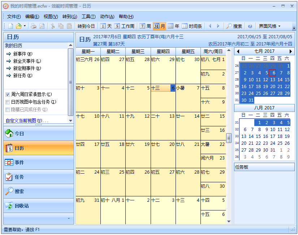Click 转到今日 to jump to today

tap(86, 26)
